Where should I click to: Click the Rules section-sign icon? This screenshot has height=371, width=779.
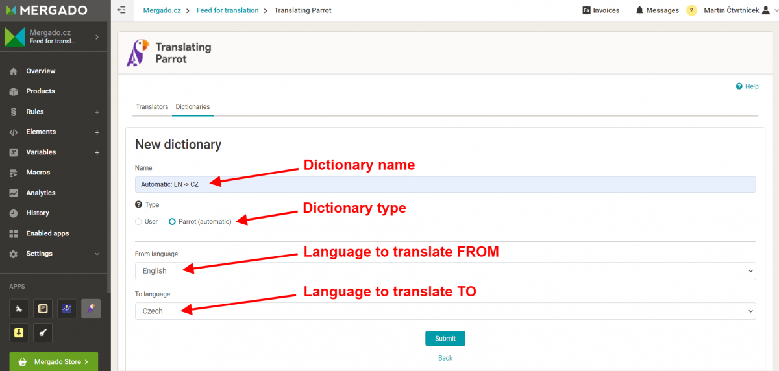(14, 112)
